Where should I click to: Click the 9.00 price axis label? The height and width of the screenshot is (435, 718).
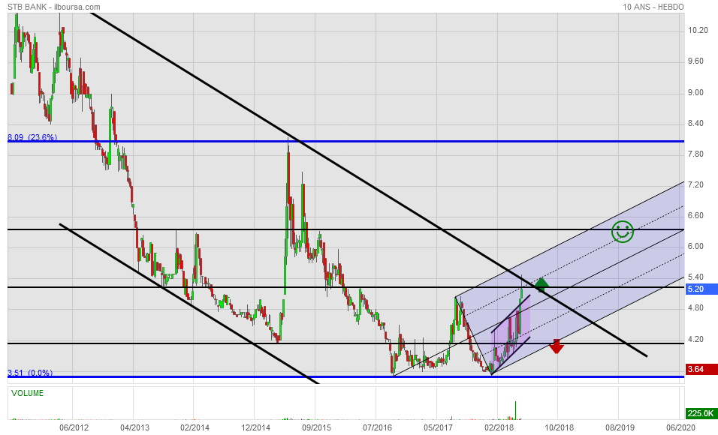pos(695,93)
